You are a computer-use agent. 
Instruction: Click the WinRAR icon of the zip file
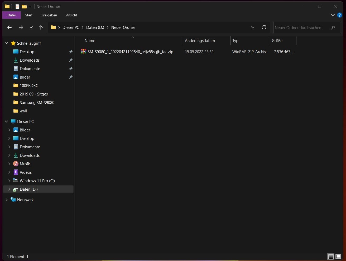point(84,52)
